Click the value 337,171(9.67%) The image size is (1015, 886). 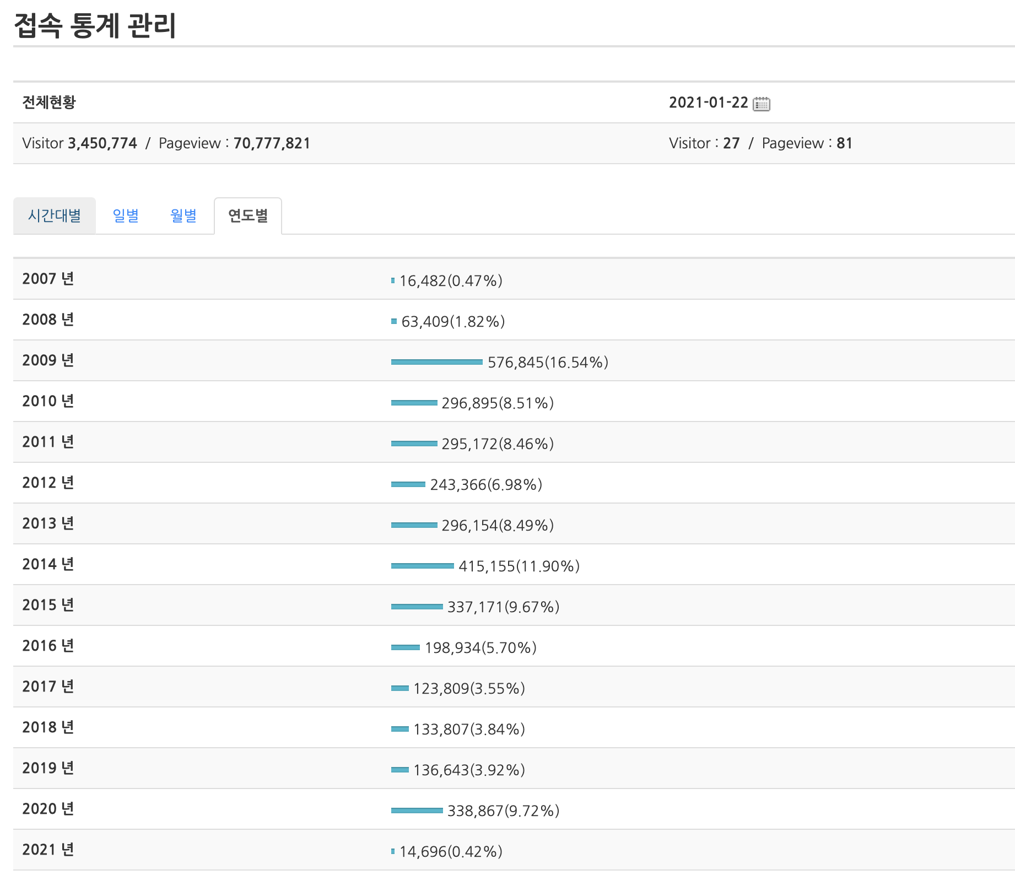pos(503,607)
